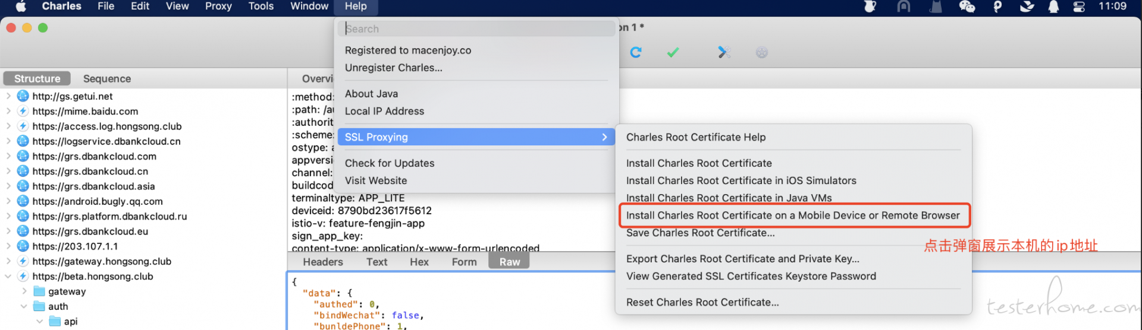
Task: Expand the http://gs.getui.net tree node
Action: pos(8,96)
